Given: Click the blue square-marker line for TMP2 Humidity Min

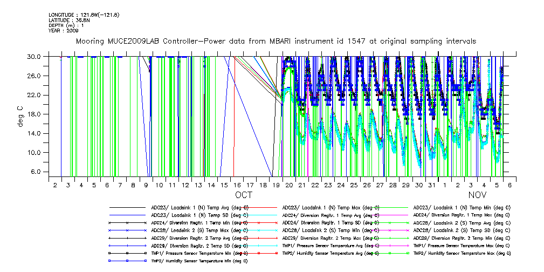Looking at the screenshot, I should pos(128,260).
